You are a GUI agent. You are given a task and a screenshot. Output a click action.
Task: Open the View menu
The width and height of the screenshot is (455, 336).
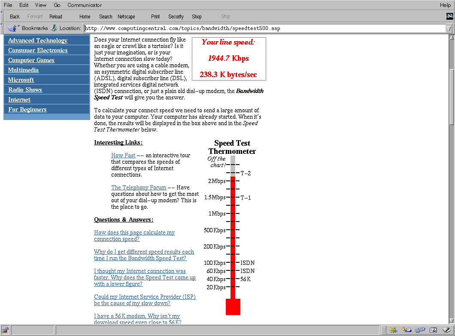pyautogui.click(x=41, y=5)
